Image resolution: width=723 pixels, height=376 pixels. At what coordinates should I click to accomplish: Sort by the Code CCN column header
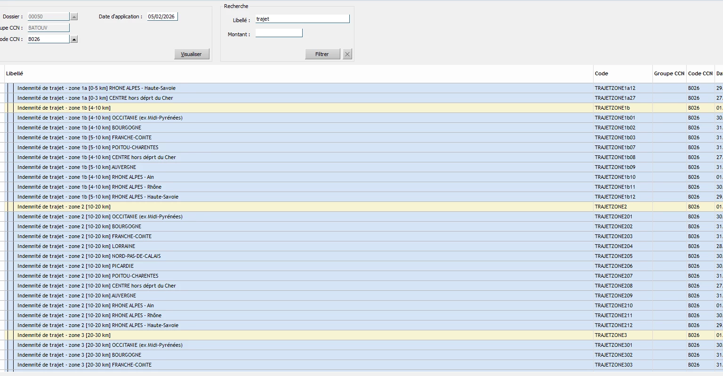[x=700, y=73]
